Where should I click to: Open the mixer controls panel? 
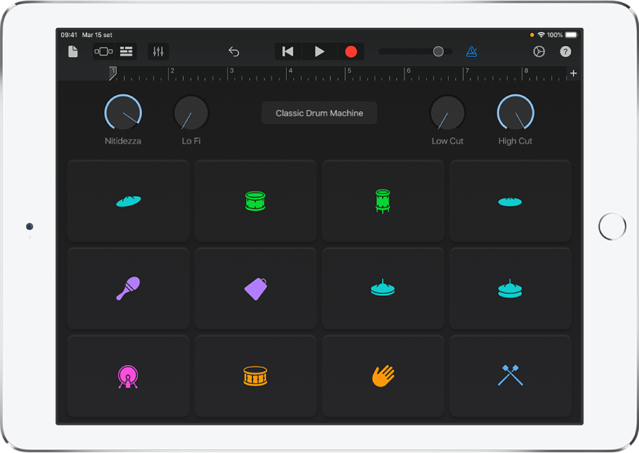coord(157,51)
